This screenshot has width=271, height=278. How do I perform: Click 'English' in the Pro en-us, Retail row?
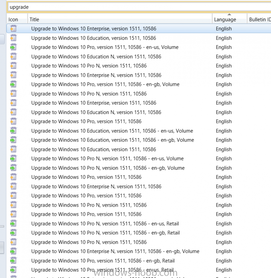click(x=224, y=270)
